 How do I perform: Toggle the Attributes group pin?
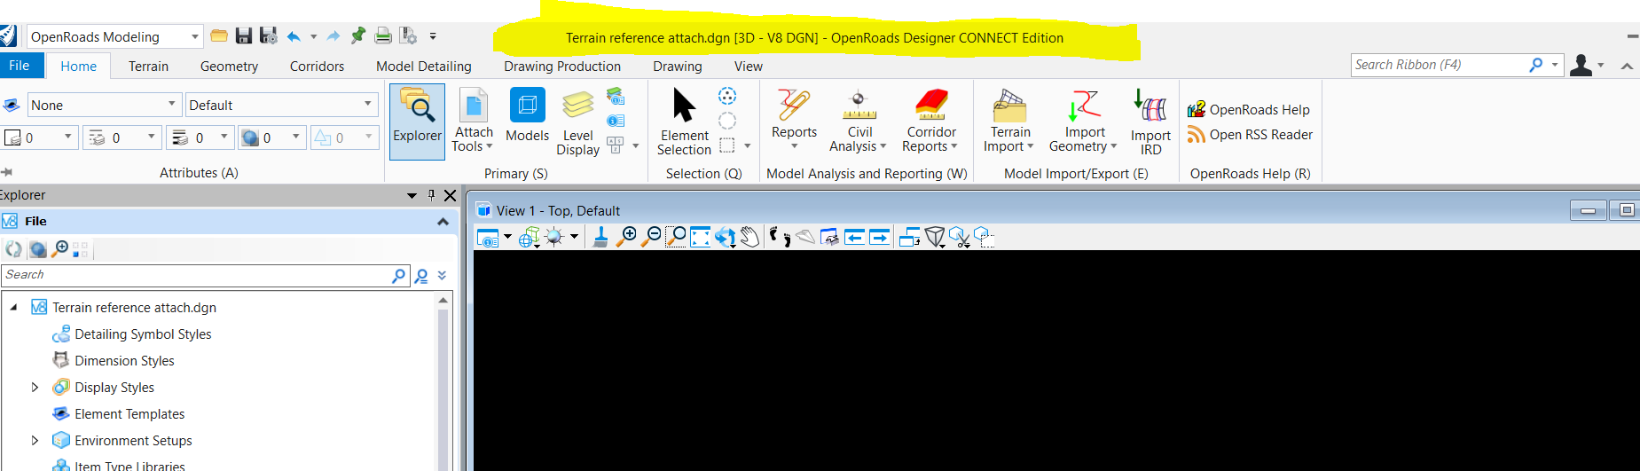point(6,172)
